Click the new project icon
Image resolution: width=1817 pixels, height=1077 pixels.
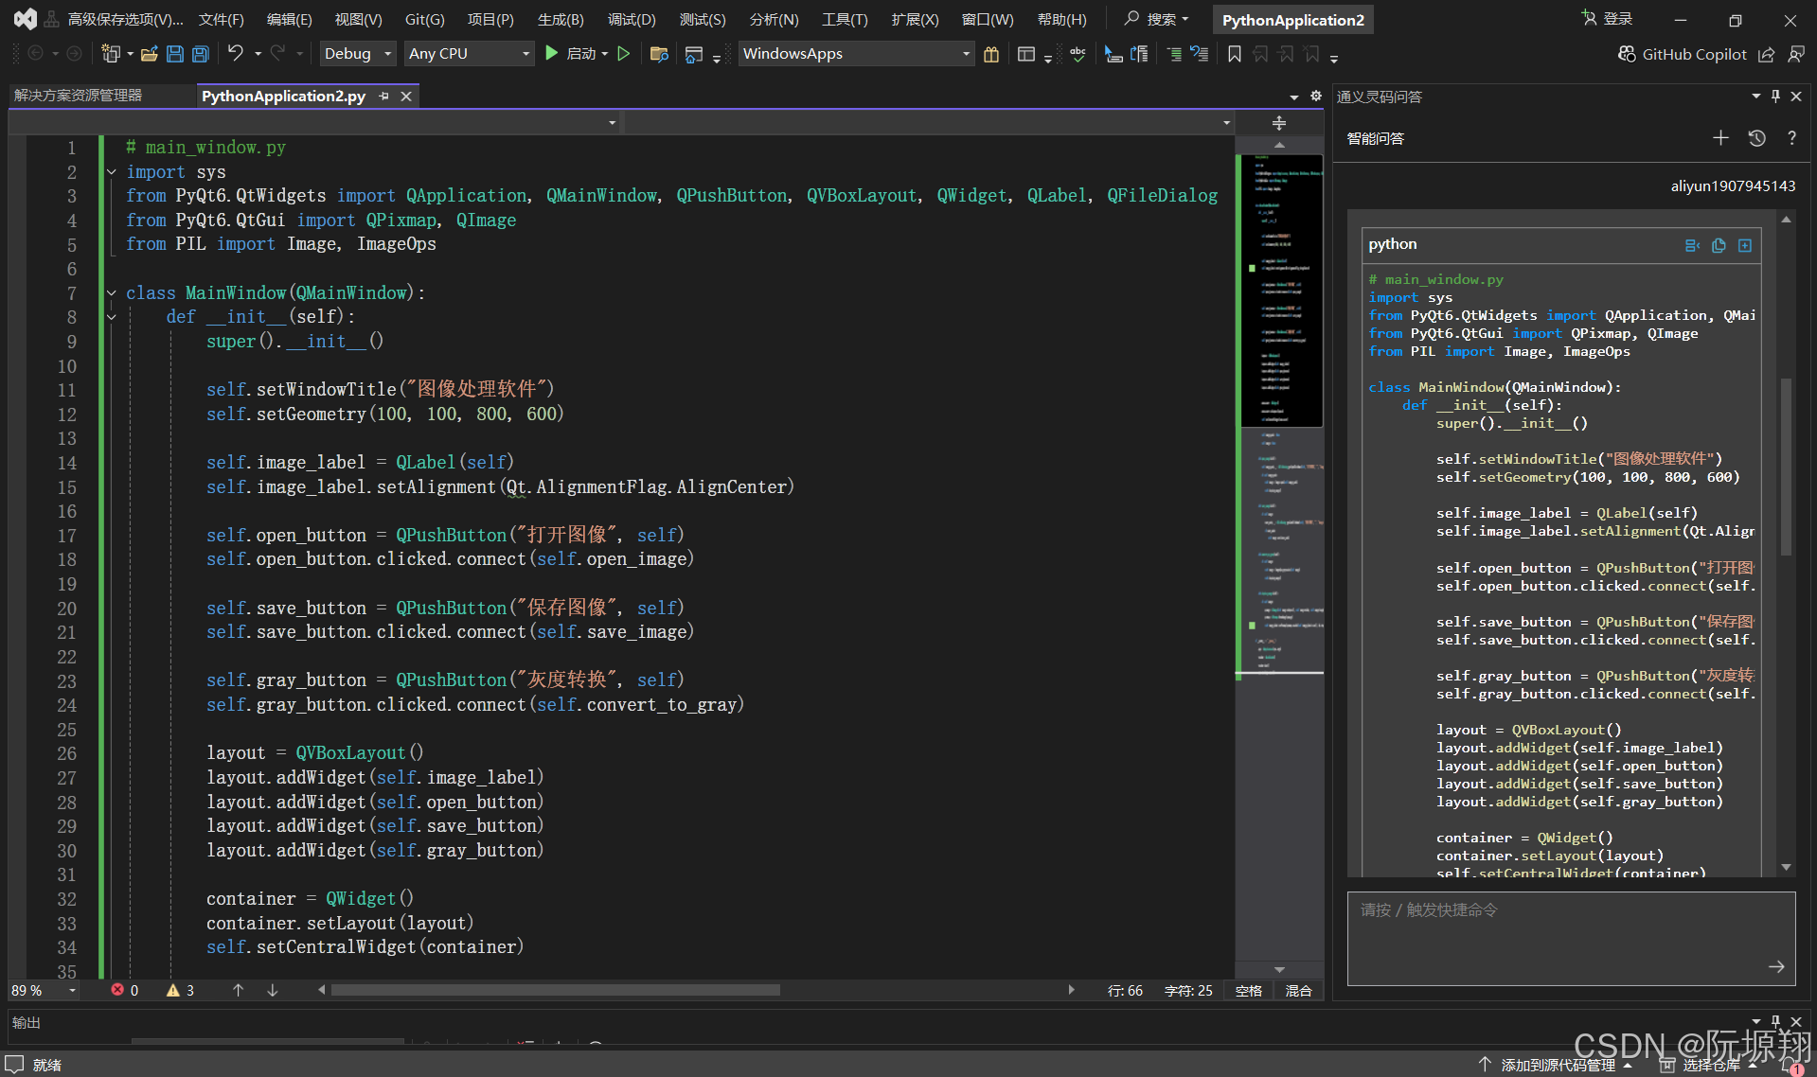click(111, 54)
